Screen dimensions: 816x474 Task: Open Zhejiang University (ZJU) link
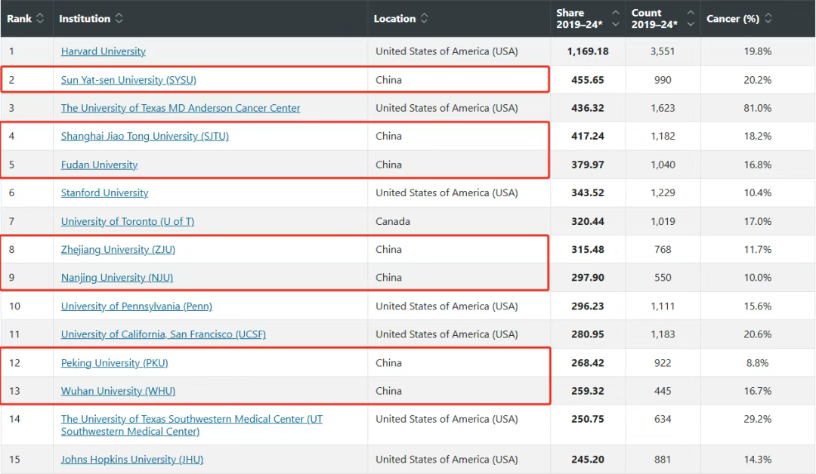118,250
